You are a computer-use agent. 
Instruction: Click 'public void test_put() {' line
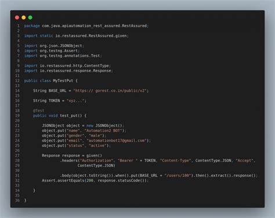[60, 116]
